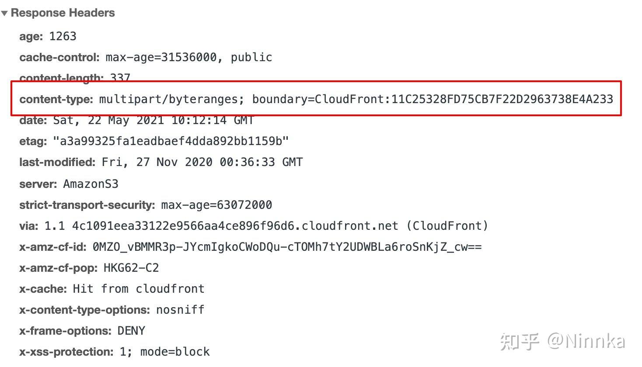Click the highlighted content-type header
642x367 pixels.
point(56,99)
